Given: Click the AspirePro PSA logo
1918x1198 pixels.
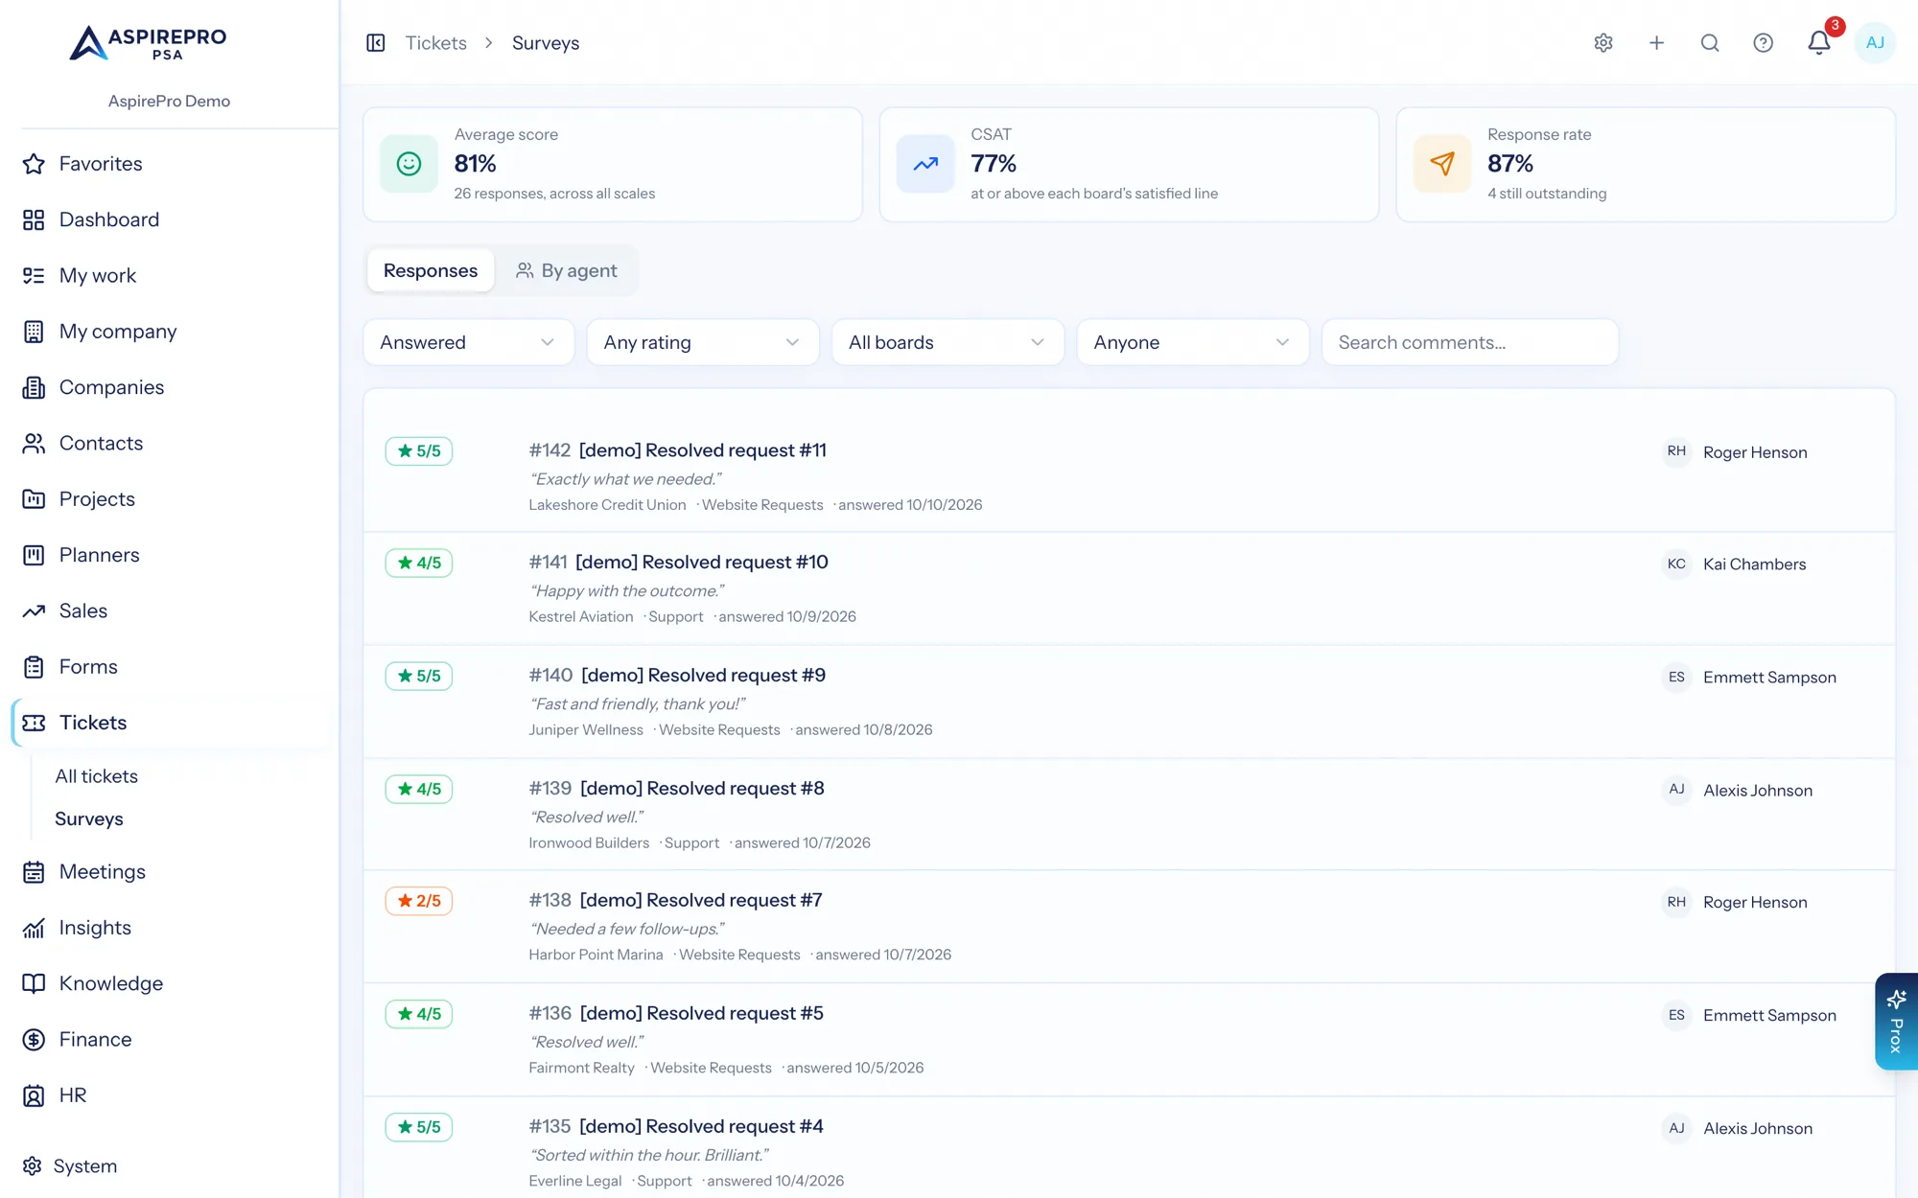Looking at the screenshot, I should coord(149,43).
